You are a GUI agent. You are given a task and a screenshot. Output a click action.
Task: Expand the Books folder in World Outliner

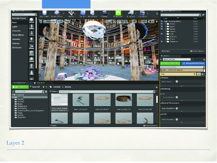point(166,24)
